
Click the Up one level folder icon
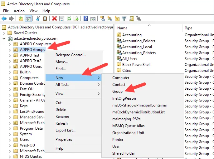[x=21, y=18]
